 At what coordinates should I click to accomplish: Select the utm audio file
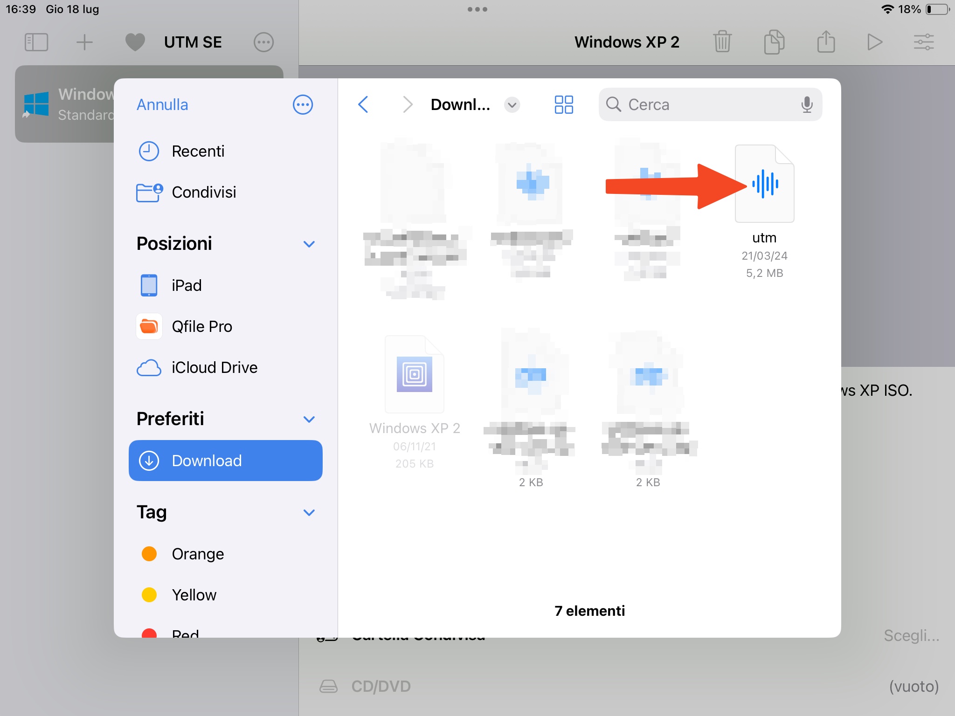pyautogui.click(x=764, y=184)
